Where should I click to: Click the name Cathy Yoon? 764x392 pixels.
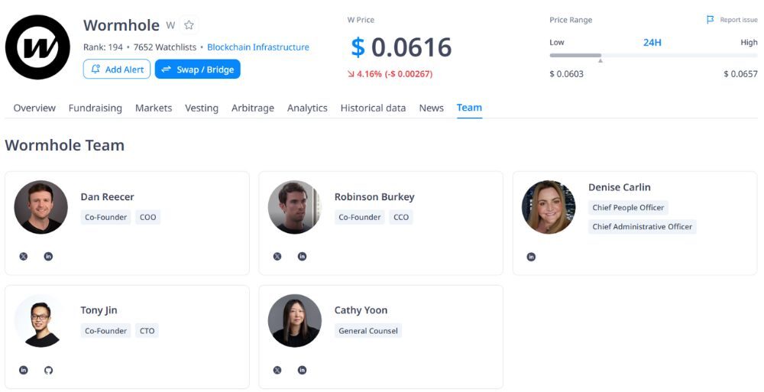(361, 310)
